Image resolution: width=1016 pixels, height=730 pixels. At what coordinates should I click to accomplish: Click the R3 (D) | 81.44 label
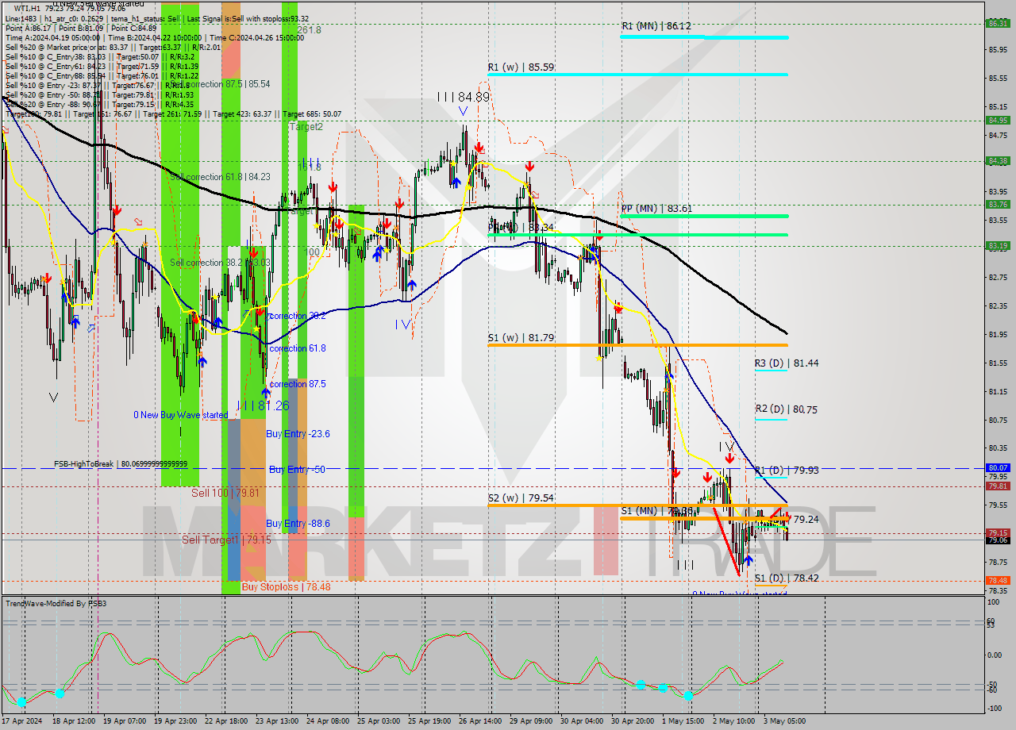tap(786, 363)
